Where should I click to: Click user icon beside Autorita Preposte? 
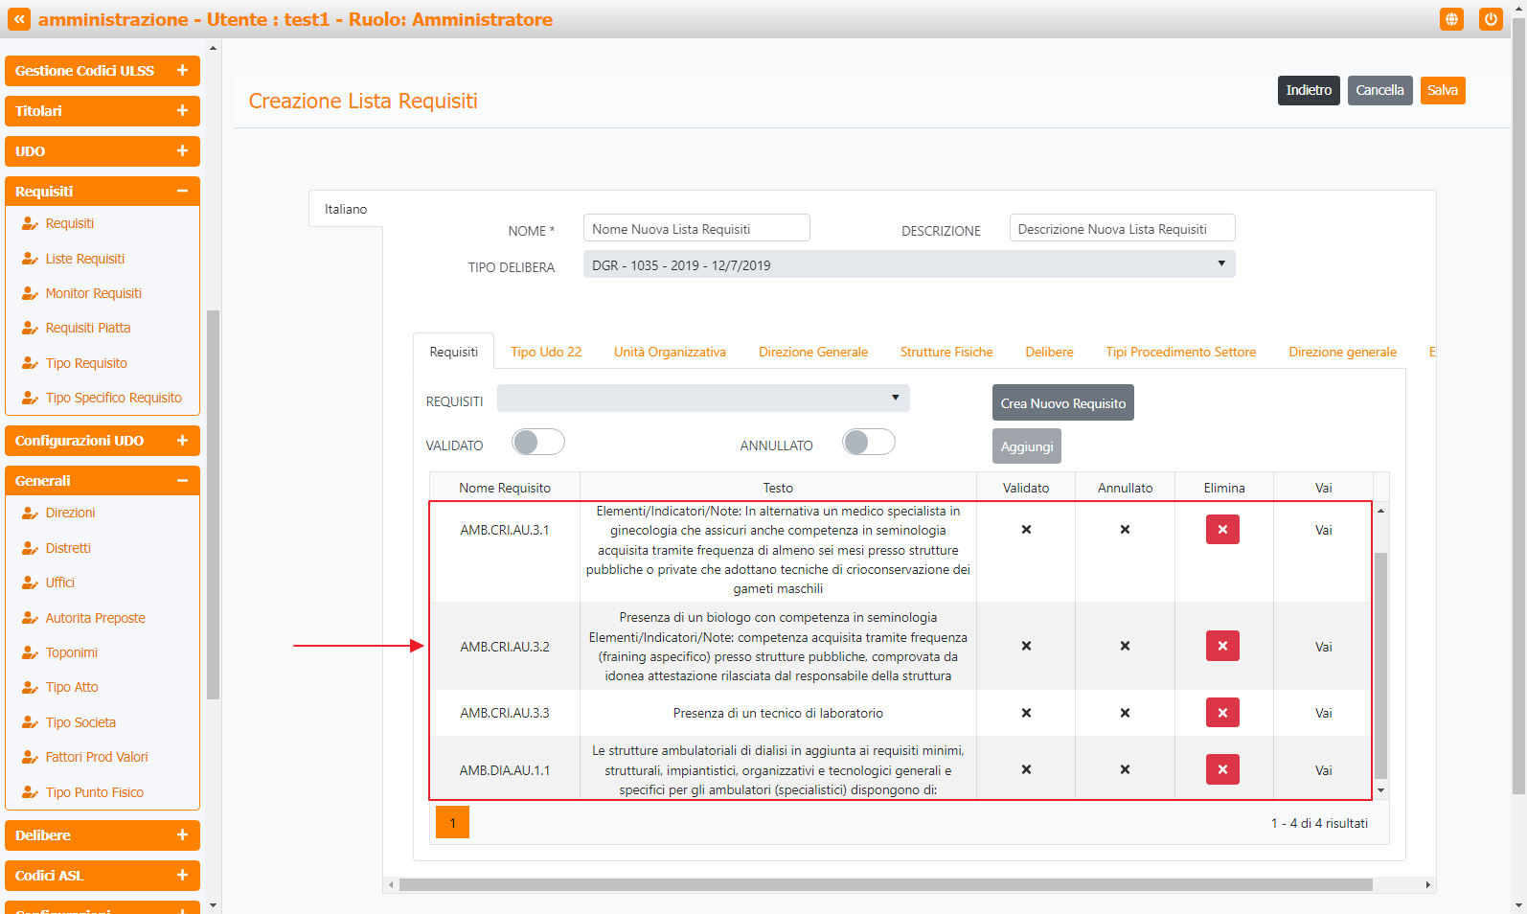[30, 618]
